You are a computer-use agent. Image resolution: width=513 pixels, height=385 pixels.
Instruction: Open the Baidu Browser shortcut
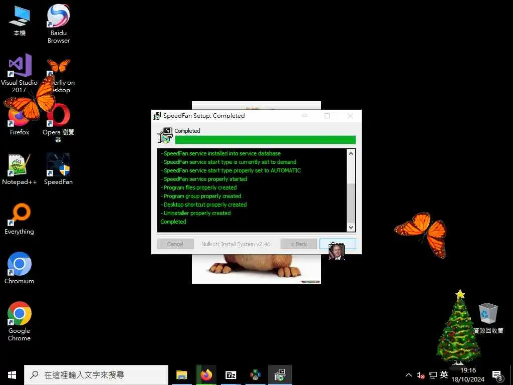point(58,24)
